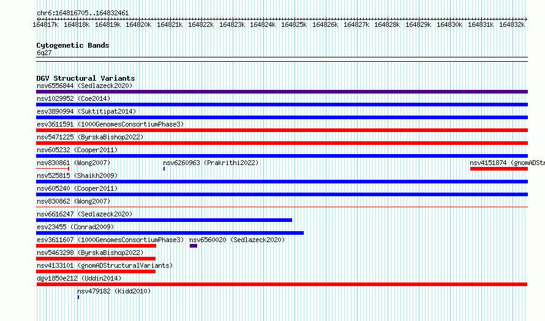545x321 pixels.
Task: Open nsv479182 (Kidd2010) label
Action: coord(114,291)
